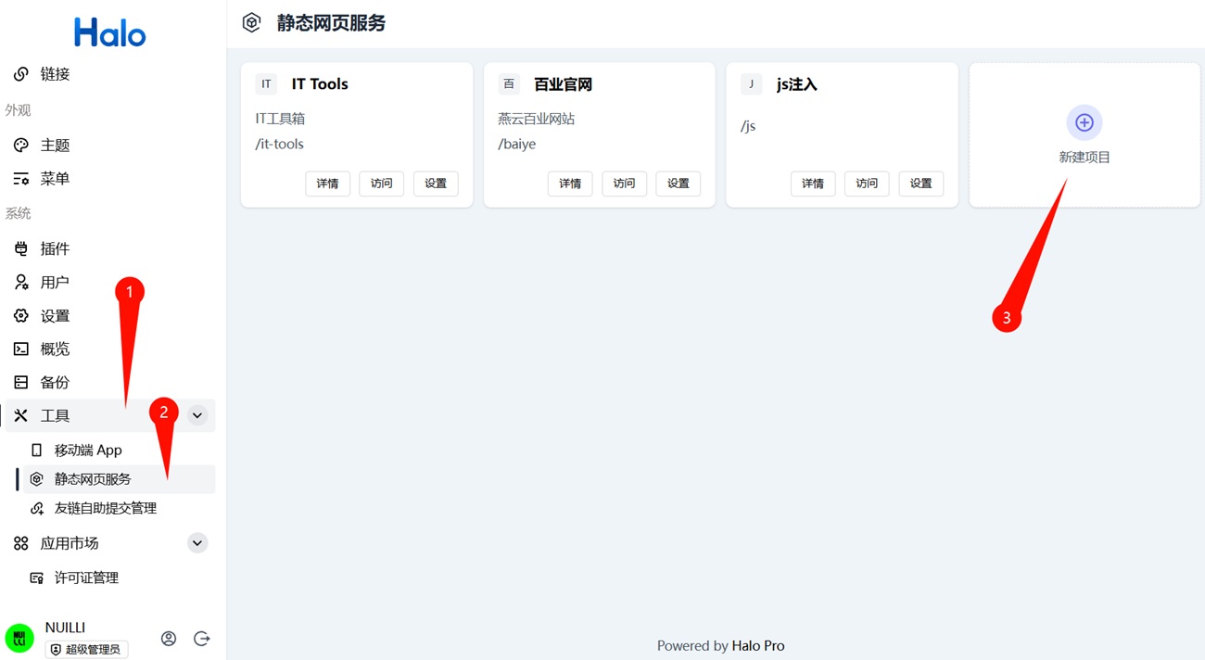1205x660 pixels.
Task: Click the IT Tools card avatar icon
Action: pos(266,84)
